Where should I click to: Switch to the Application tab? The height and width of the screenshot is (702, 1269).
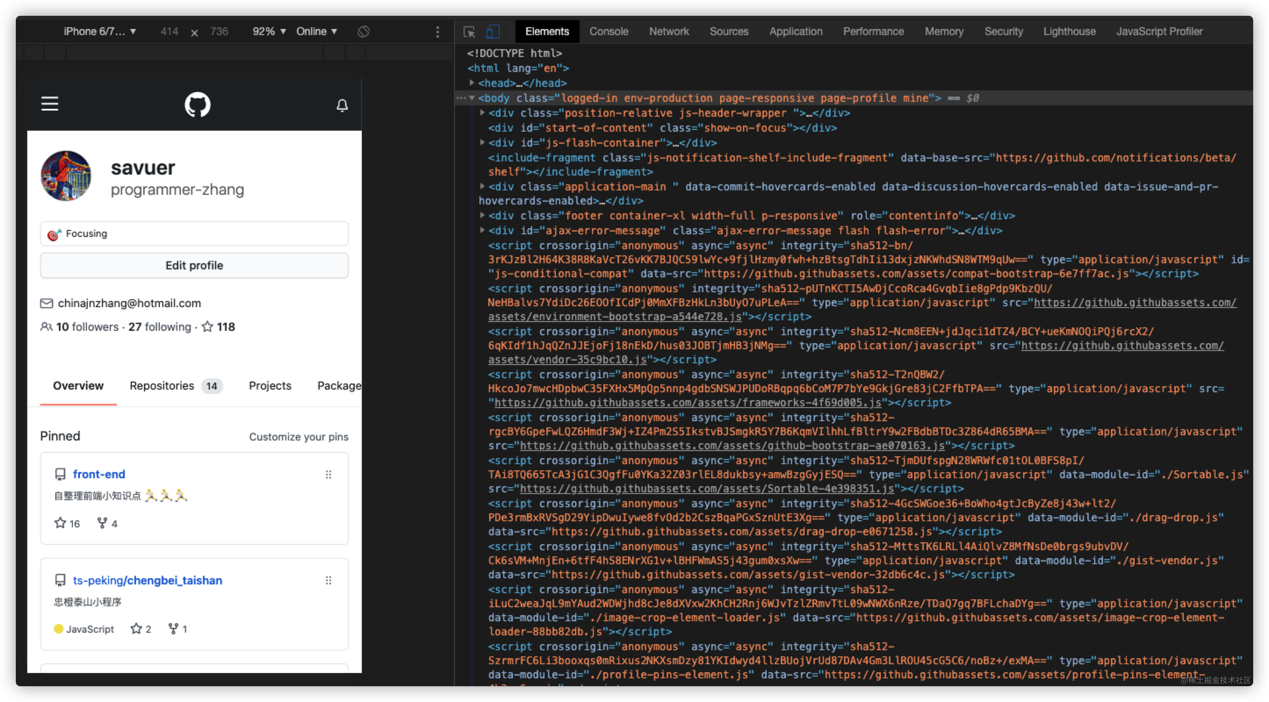pos(796,32)
